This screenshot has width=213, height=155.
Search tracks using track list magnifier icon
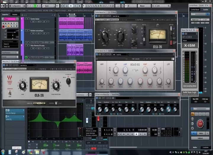pos(55,15)
